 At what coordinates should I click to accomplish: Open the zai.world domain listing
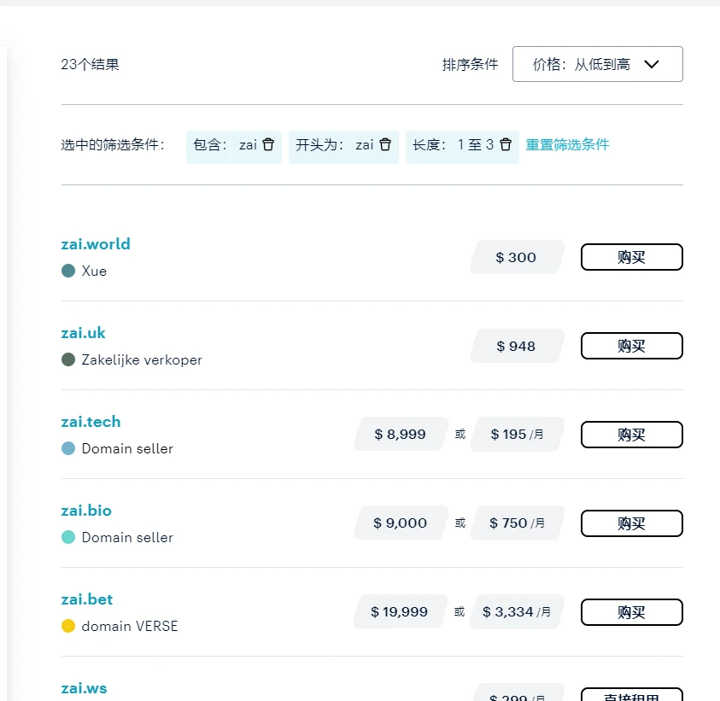tap(96, 244)
